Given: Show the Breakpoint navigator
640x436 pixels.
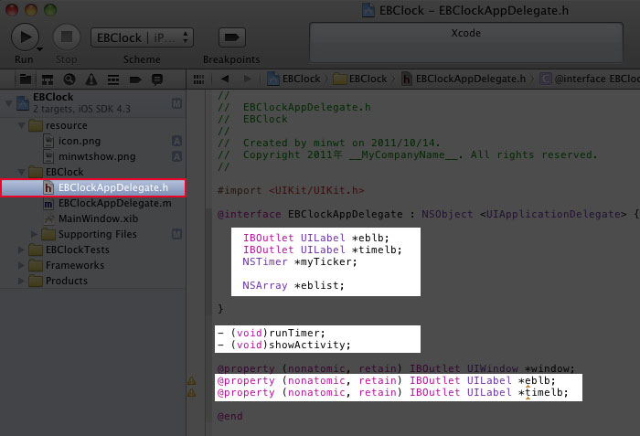Looking at the screenshot, I should coord(135,80).
